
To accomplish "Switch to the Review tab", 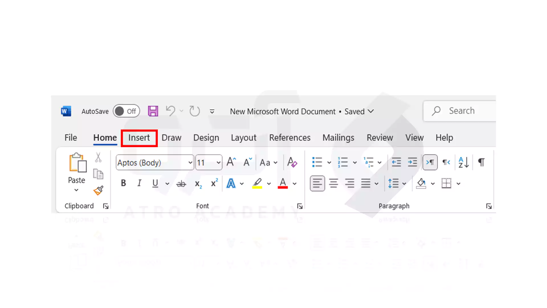I will tap(380, 138).
